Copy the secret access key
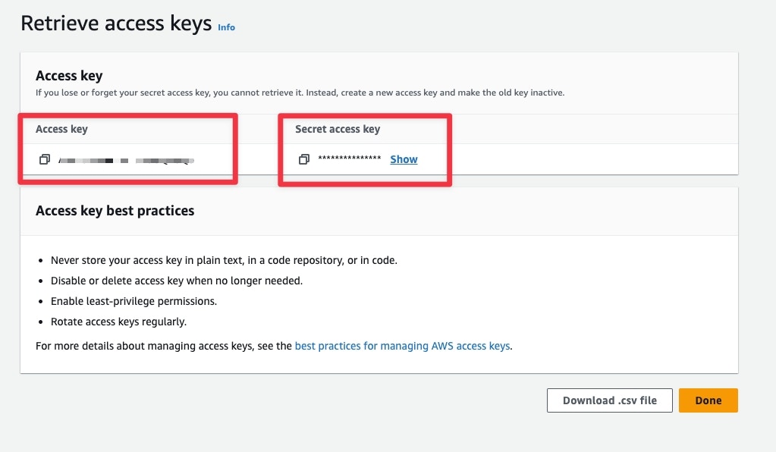This screenshot has width=776, height=452. pyautogui.click(x=304, y=159)
